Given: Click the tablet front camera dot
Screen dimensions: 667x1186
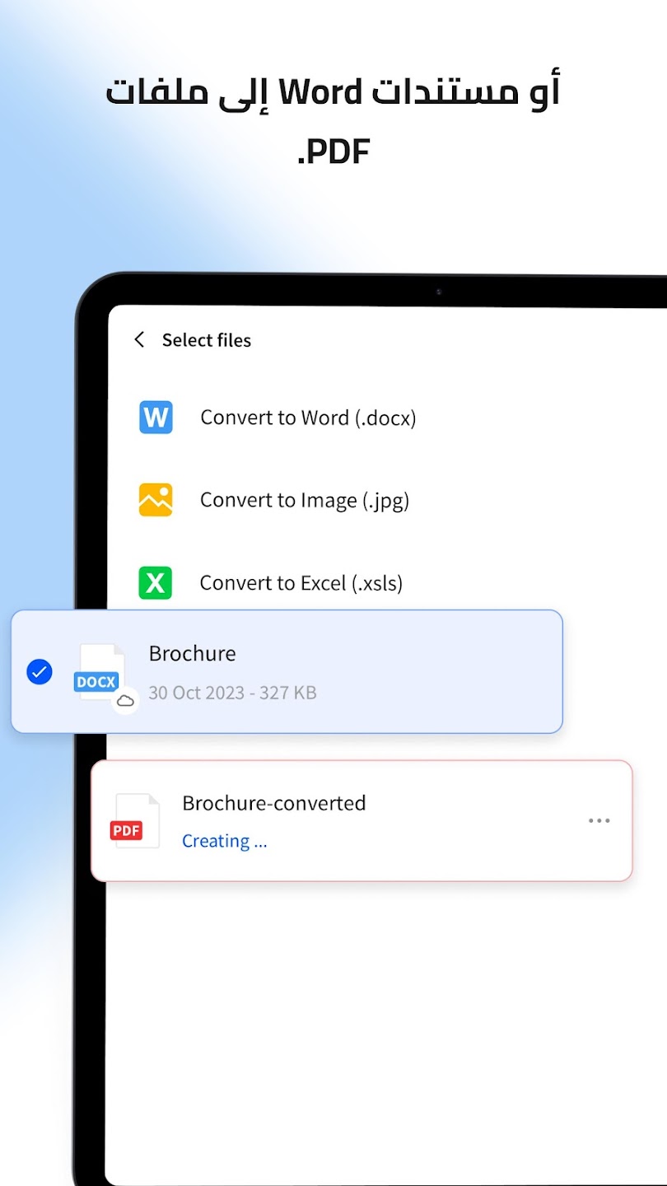Looking at the screenshot, I should pos(439,292).
